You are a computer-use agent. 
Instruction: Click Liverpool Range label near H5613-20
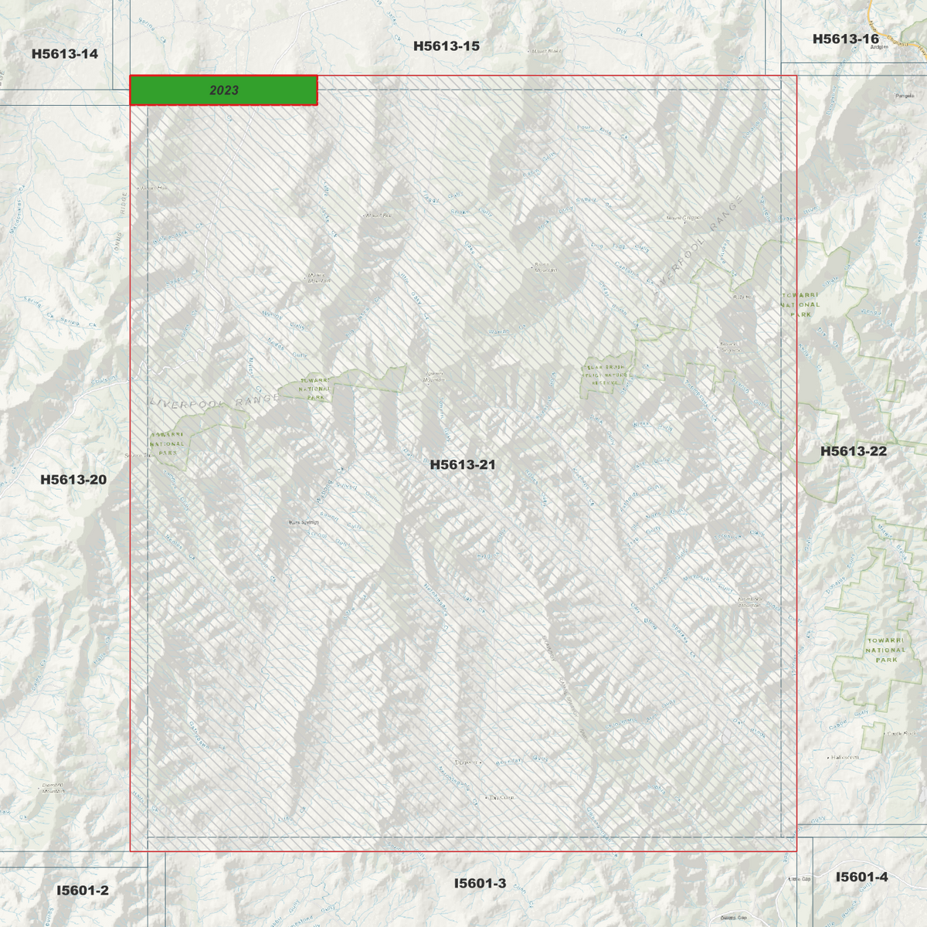tap(214, 402)
